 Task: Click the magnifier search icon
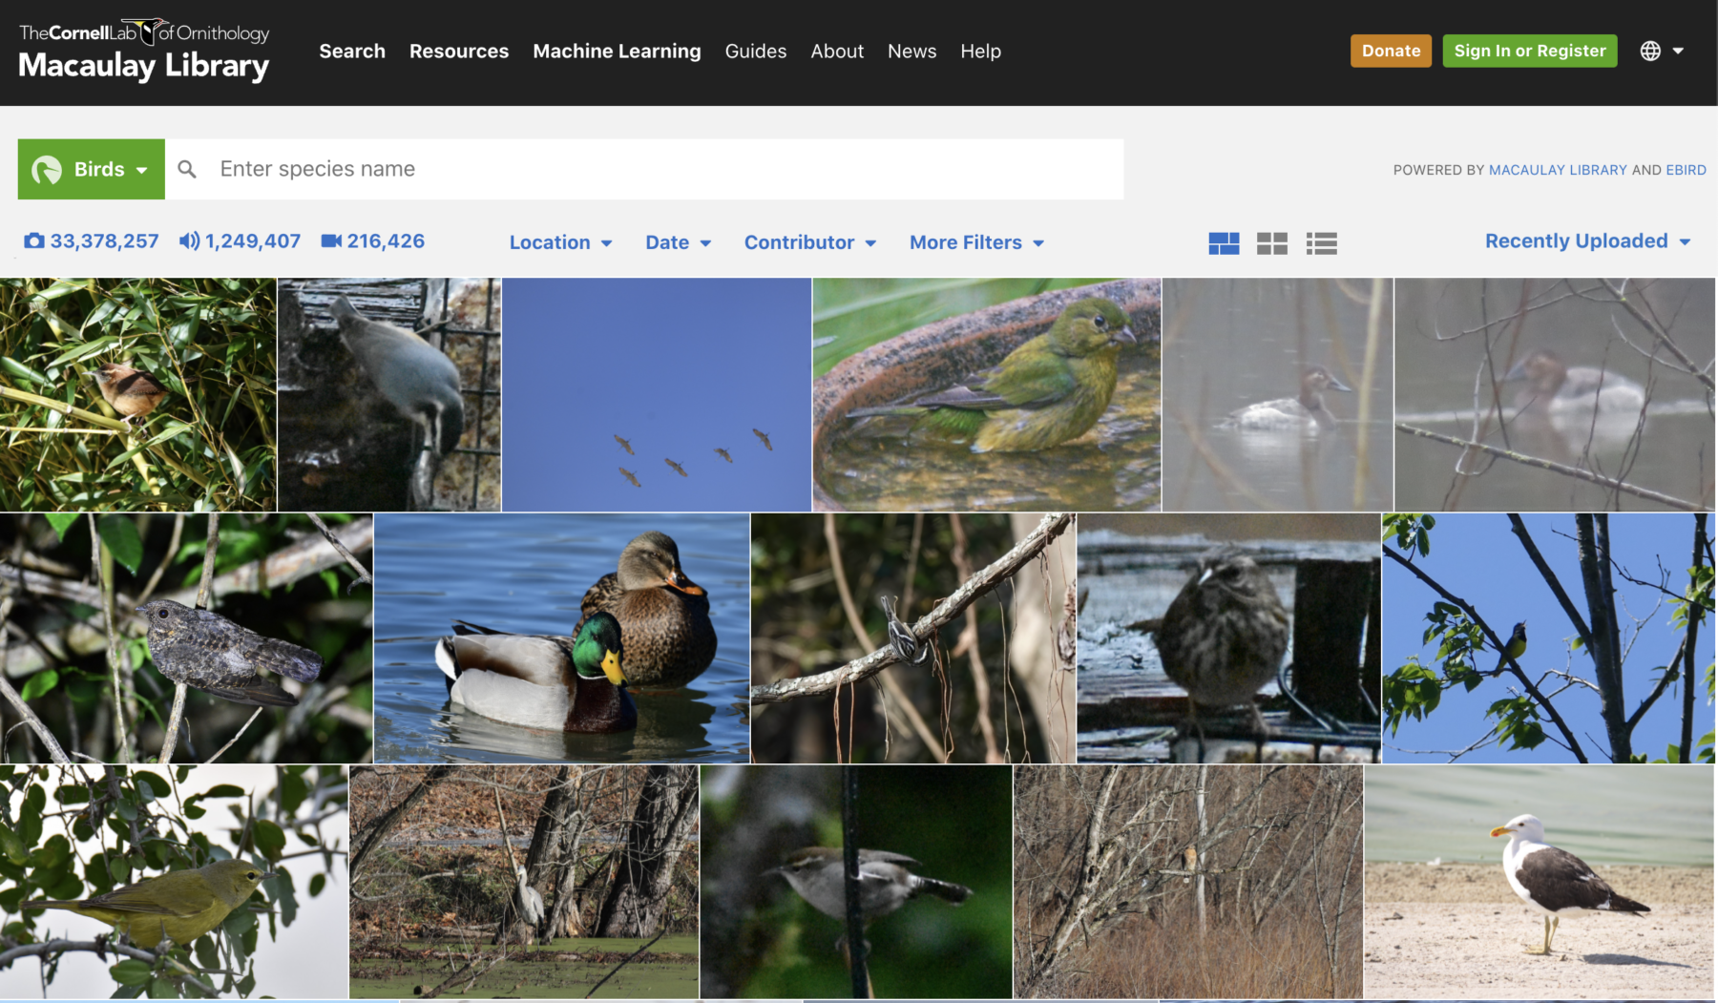187,169
